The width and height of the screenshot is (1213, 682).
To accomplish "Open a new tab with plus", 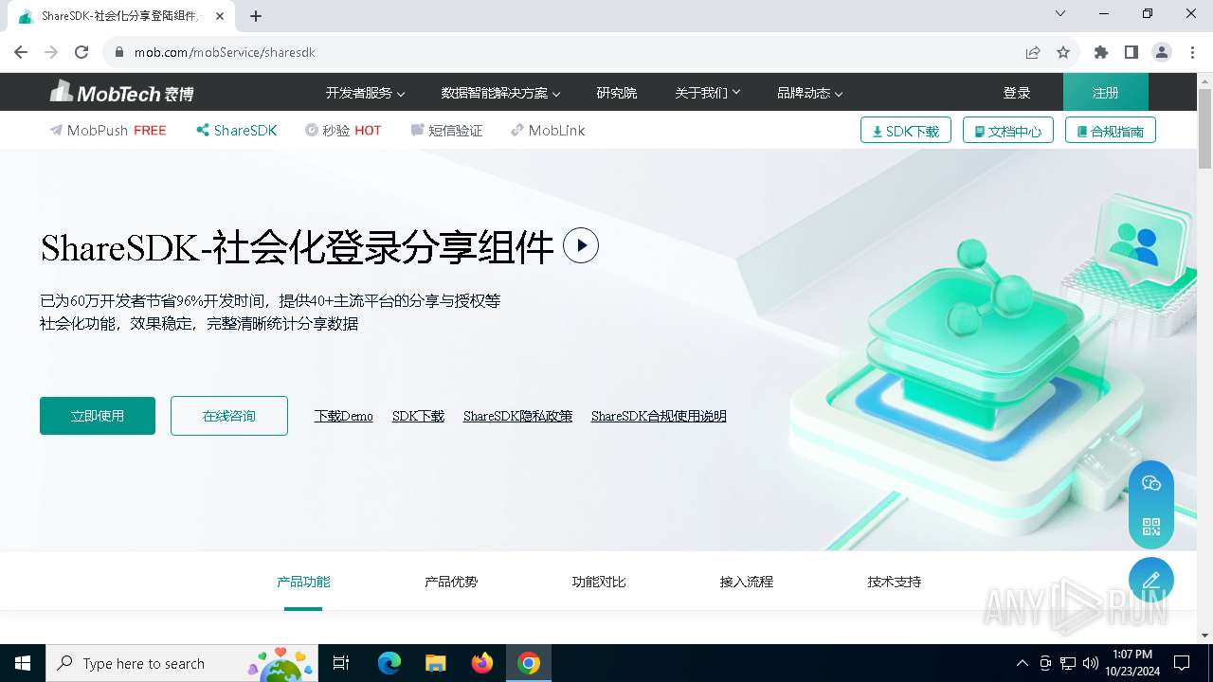I will (x=256, y=16).
